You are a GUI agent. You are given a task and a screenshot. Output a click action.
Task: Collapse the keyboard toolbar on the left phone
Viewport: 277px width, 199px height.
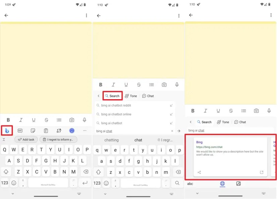tap(4, 140)
